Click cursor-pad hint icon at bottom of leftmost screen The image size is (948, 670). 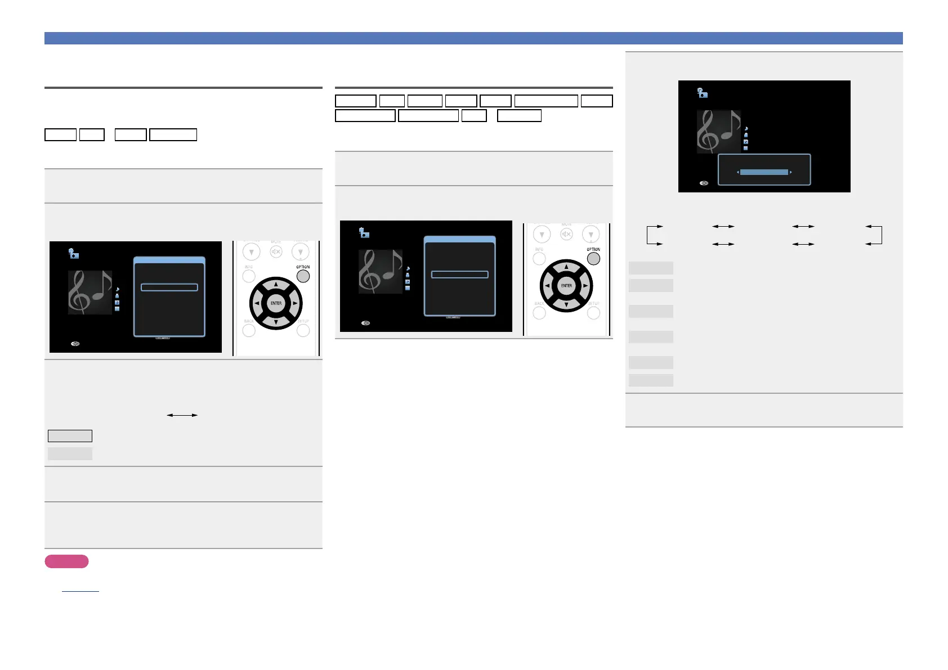coord(75,344)
